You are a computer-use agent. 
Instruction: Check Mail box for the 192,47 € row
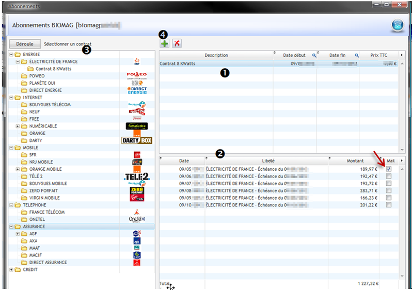pyautogui.click(x=389, y=176)
